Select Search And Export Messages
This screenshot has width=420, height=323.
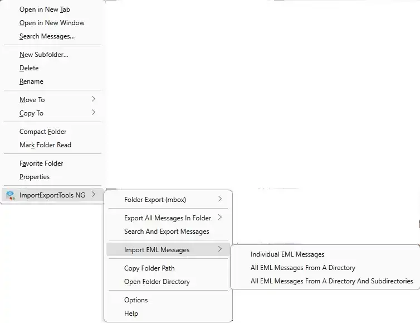point(168,232)
